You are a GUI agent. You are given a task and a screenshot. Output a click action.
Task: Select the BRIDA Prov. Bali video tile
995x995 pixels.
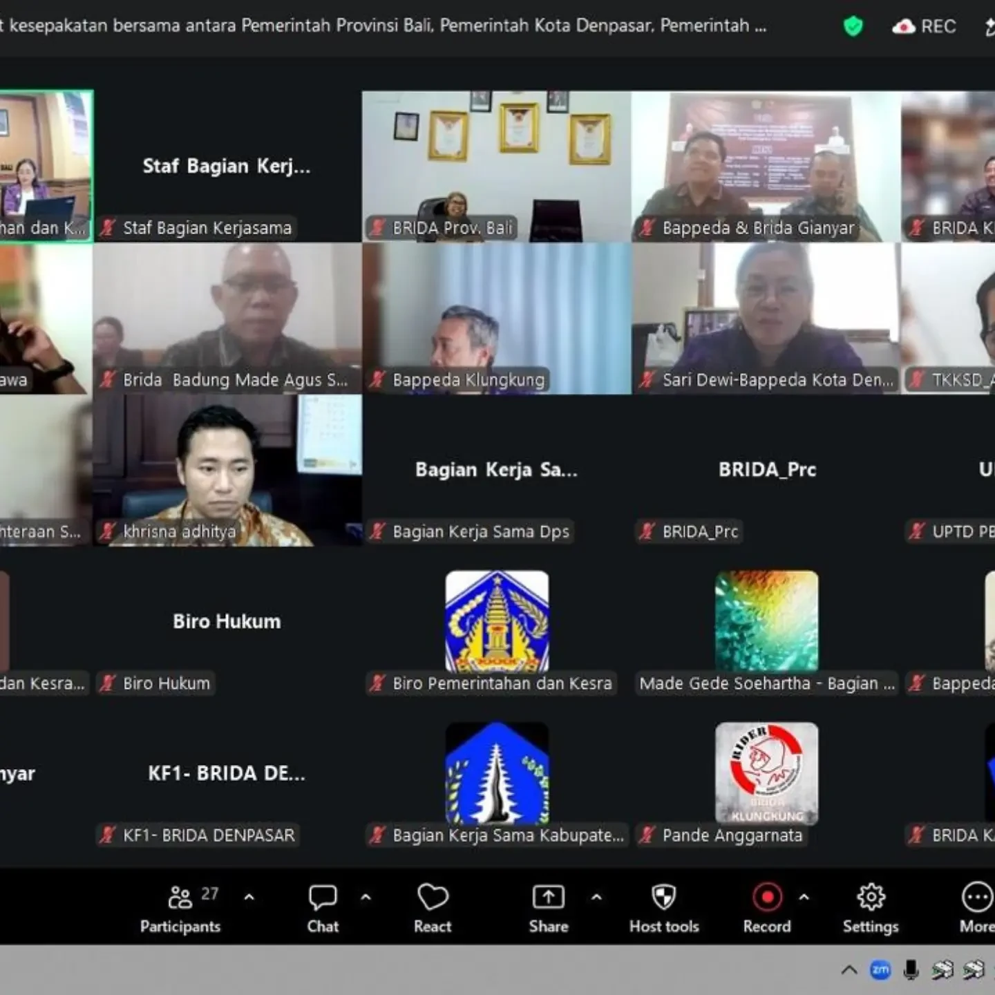tap(497, 167)
